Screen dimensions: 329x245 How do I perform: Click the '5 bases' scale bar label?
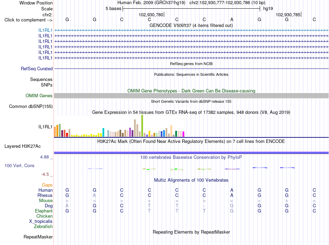(x=113, y=9)
